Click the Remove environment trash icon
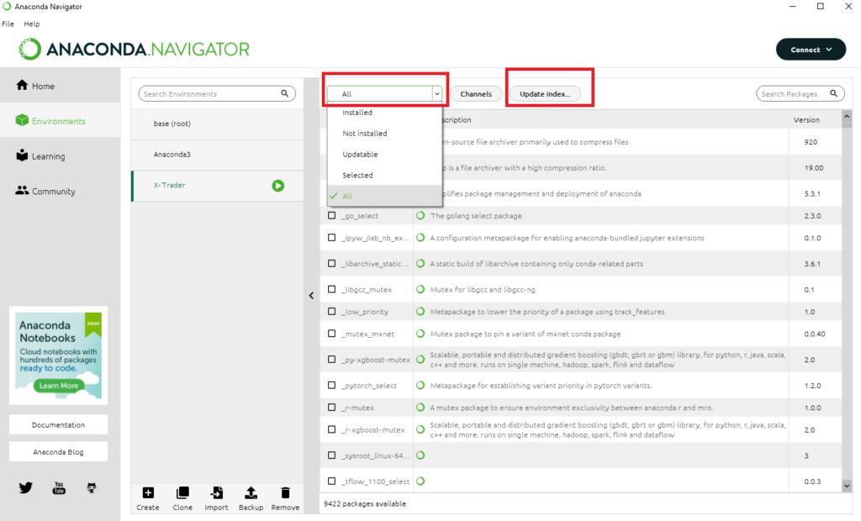The height and width of the screenshot is (521, 861). tap(285, 492)
